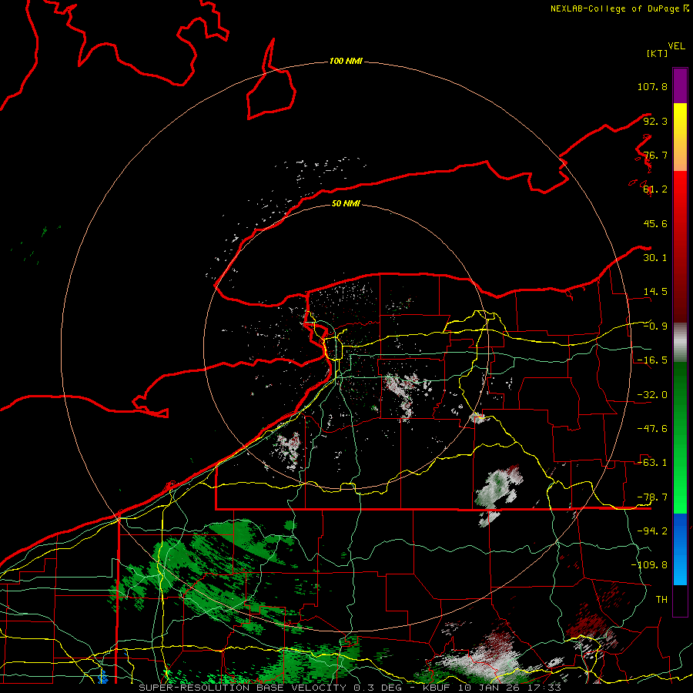
Task: Click the -78.7 scale value
Action: coord(652,497)
